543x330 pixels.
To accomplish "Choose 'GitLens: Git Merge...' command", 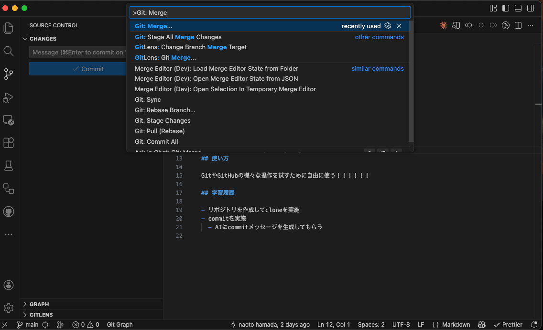I will click(x=269, y=57).
